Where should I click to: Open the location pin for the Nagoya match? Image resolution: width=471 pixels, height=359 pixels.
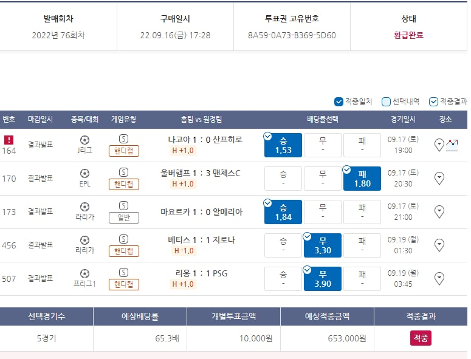[x=439, y=145]
